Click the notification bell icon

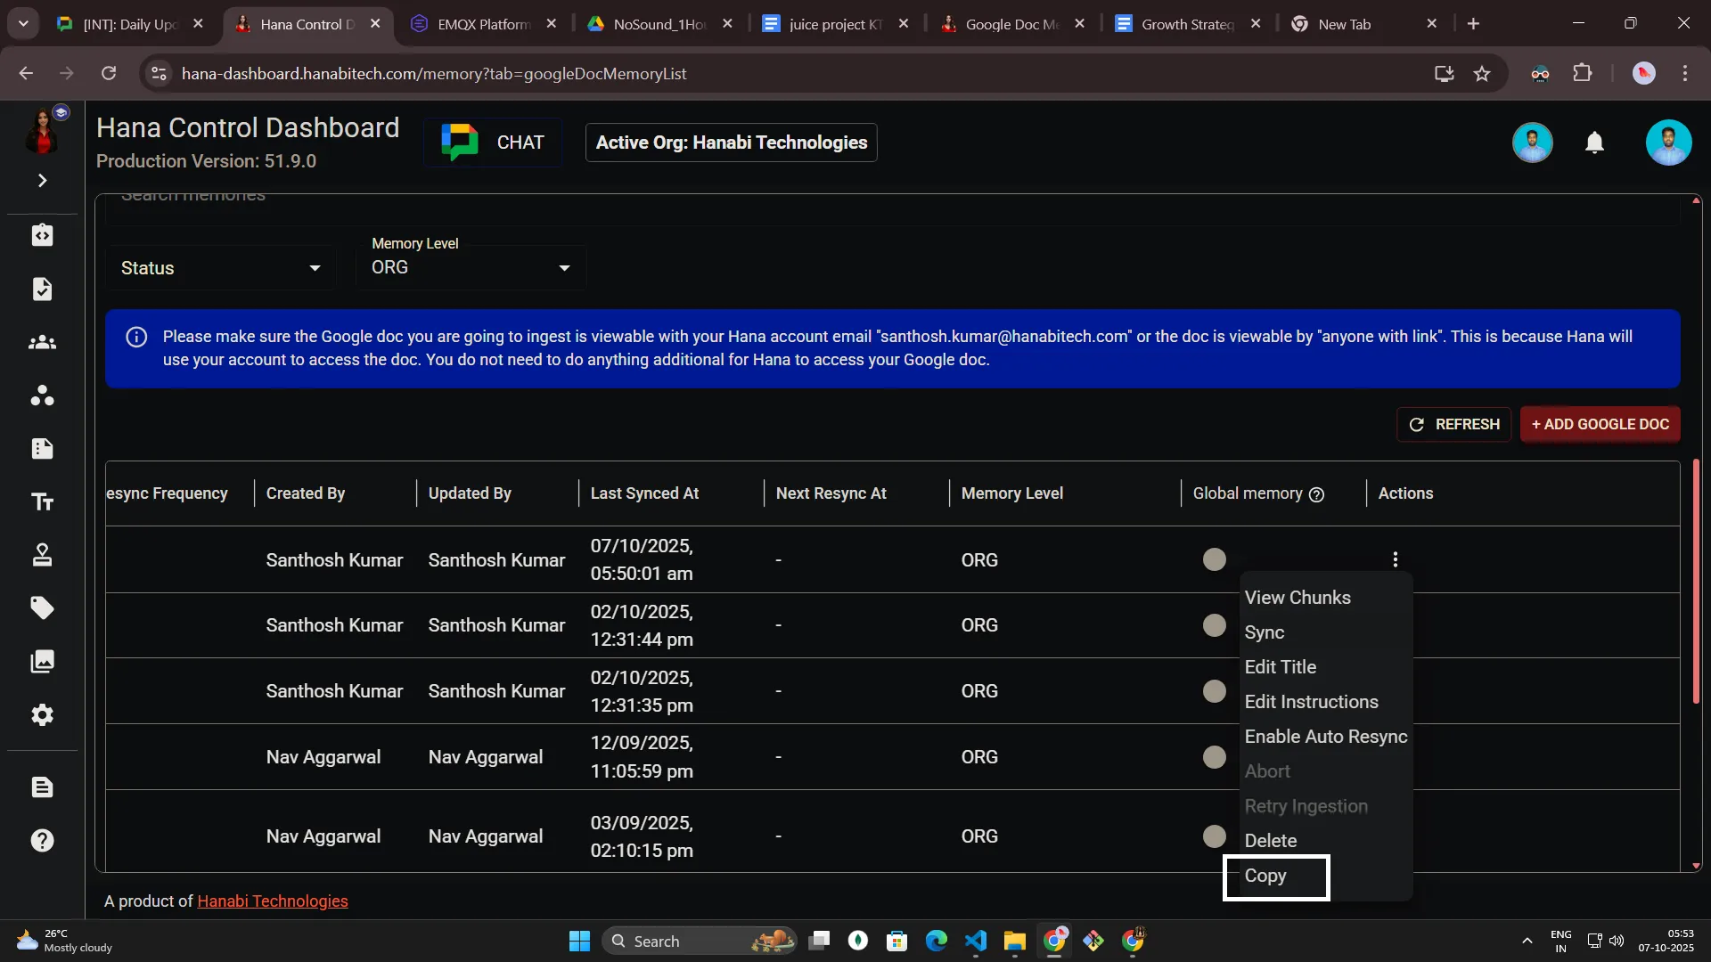1594,143
